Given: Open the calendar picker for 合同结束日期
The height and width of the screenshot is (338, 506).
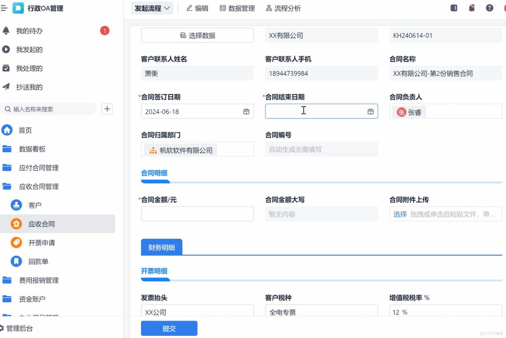Looking at the screenshot, I should point(370,111).
